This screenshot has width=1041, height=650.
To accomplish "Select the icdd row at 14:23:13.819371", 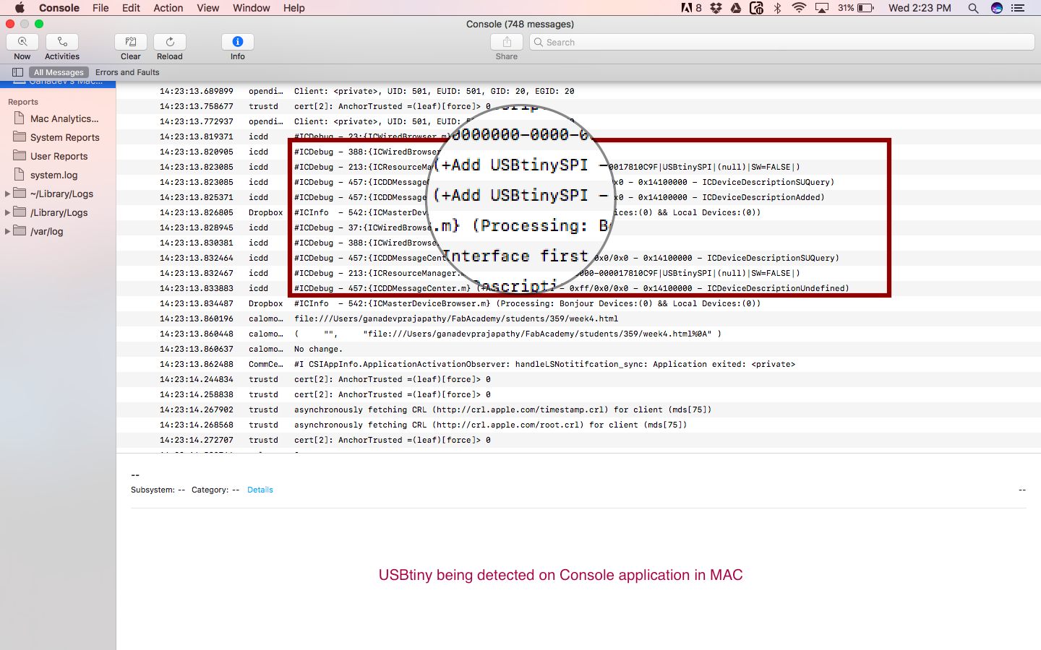I will [x=578, y=136].
